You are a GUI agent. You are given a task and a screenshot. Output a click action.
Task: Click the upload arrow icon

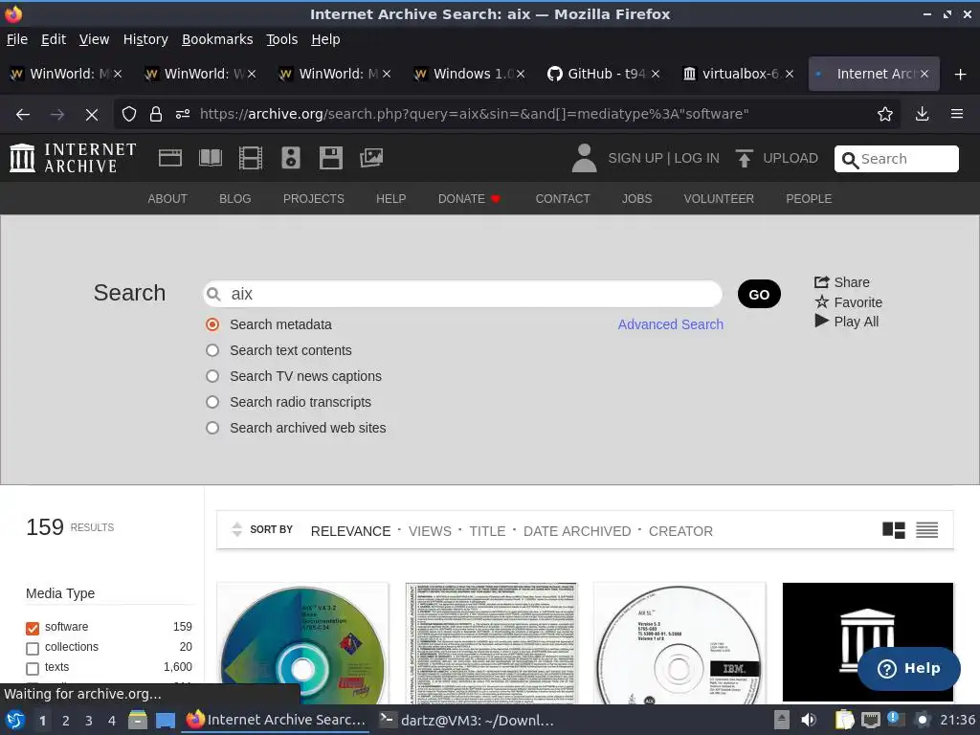coord(744,158)
